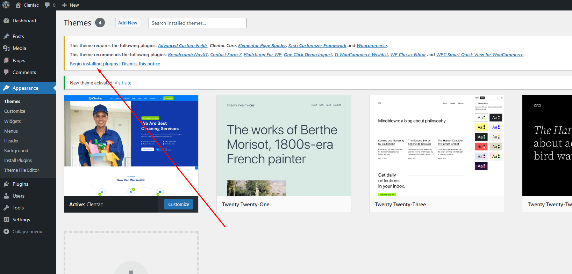Open Mailchimp For WP plugin link
This screenshot has width=572, height=274.
tap(263, 54)
